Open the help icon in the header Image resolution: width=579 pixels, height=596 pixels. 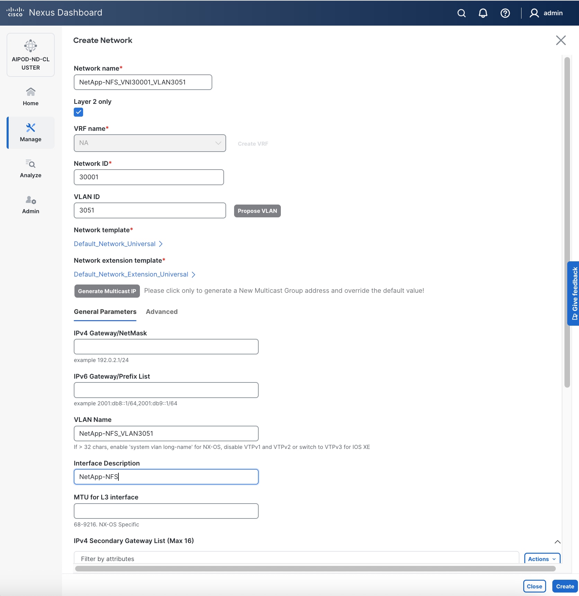click(x=505, y=13)
